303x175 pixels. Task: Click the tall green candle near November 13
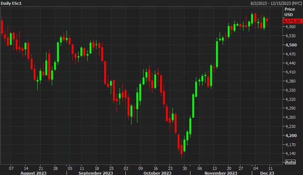tap(217, 54)
